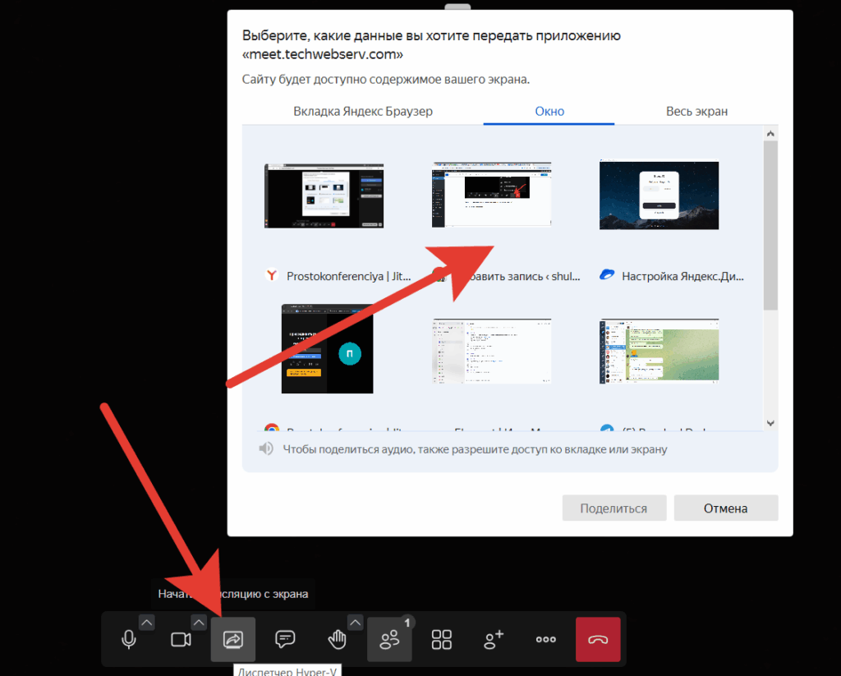Turn off the camera in the toolbar
The width and height of the screenshot is (841, 676).
click(181, 639)
